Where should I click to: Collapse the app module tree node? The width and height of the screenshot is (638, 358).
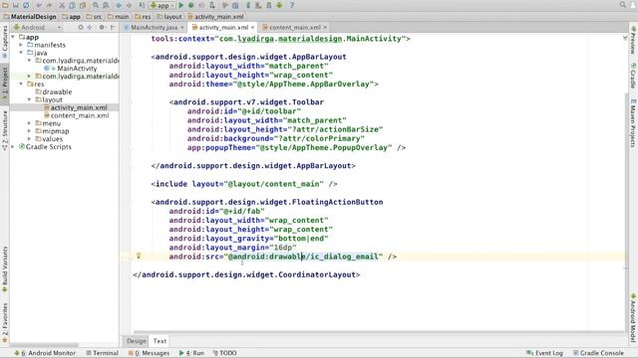pyautogui.click(x=13, y=37)
